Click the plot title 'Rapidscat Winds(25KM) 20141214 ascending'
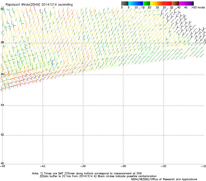This screenshot has height=181, width=206. point(39,5)
